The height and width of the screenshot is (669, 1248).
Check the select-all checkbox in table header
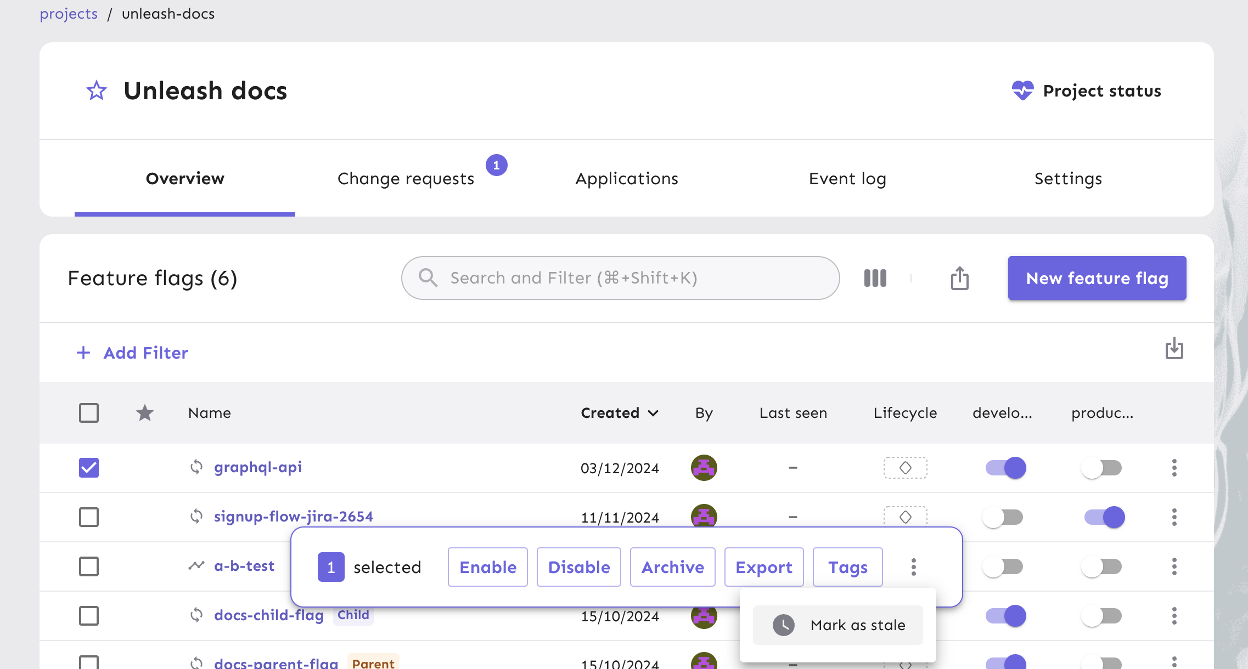pos(88,412)
